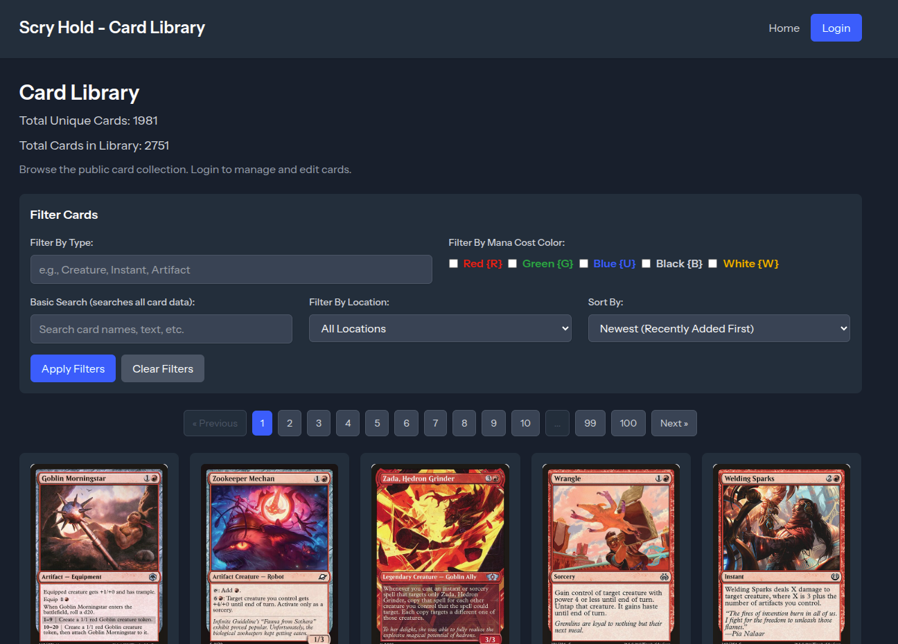Tick the Blue {U} mana checkbox
898x644 pixels.
click(x=583, y=264)
